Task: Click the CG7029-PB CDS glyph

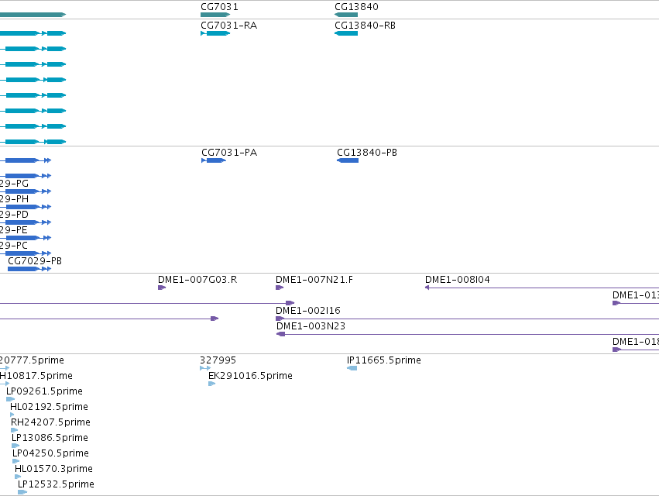Action: click(29, 269)
